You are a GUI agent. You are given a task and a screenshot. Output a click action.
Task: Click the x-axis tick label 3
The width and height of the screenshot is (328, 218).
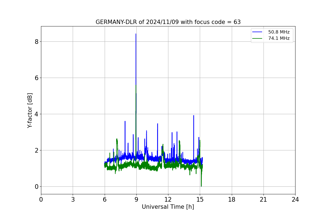pyautogui.click(x=73, y=199)
